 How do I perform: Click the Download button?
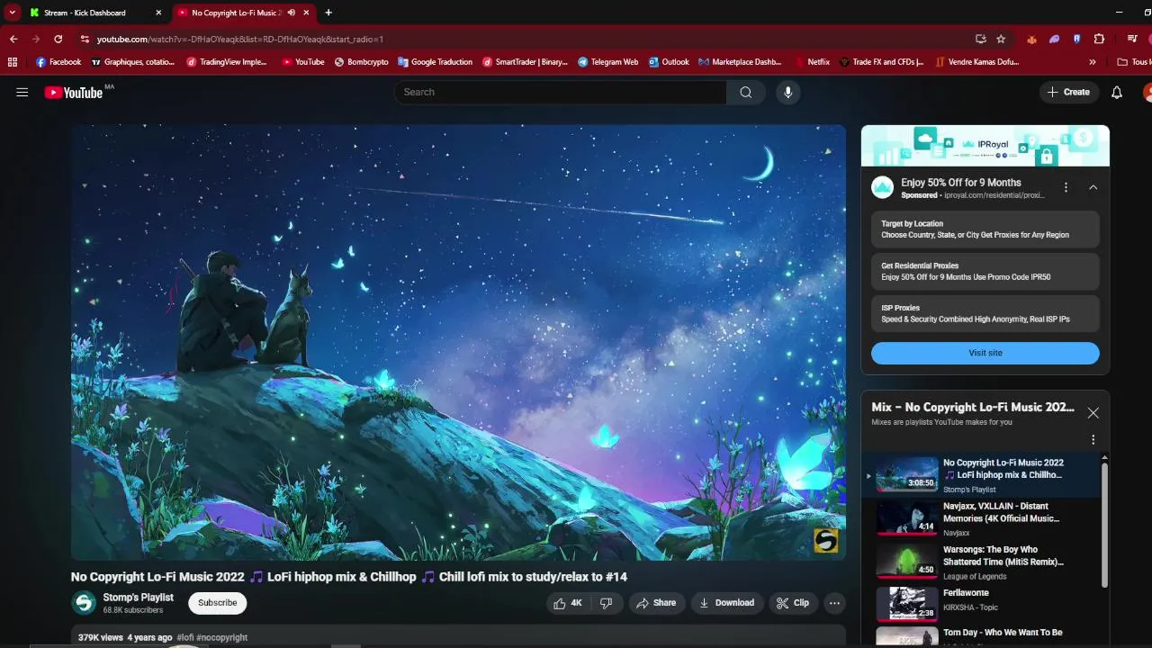point(727,603)
